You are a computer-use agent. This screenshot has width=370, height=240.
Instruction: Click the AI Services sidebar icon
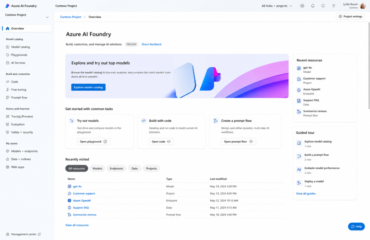[x=8, y=63]
